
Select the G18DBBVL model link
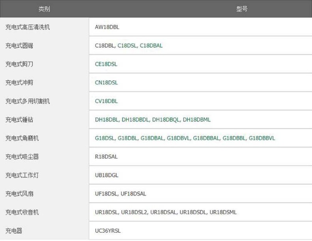coord(262,138)
